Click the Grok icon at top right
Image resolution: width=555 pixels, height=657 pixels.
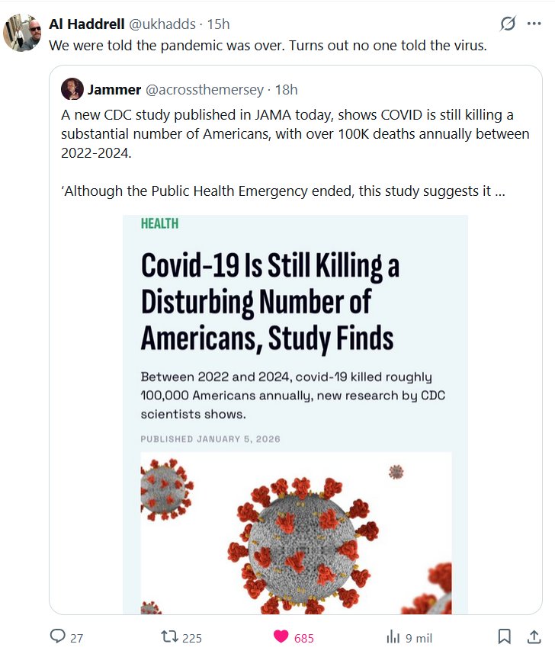coord(508,24)
